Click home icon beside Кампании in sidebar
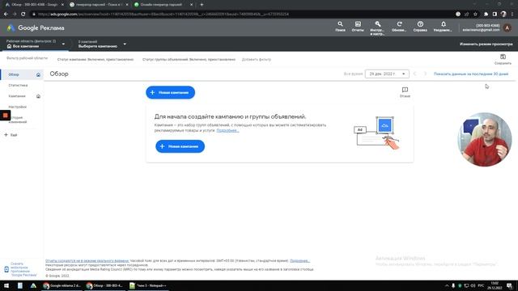The width and height of the screenshot is (518, 291). tap(38, 96)
